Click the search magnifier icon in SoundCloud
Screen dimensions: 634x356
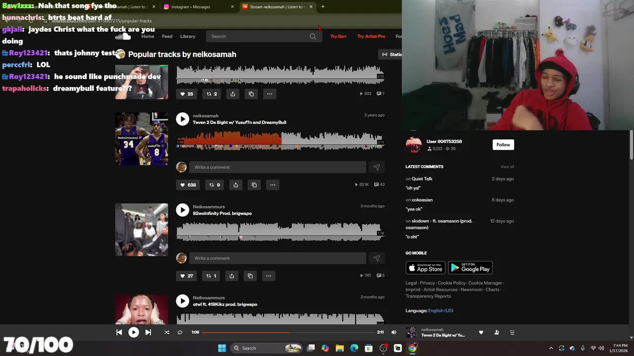click(x=313, y=36)
